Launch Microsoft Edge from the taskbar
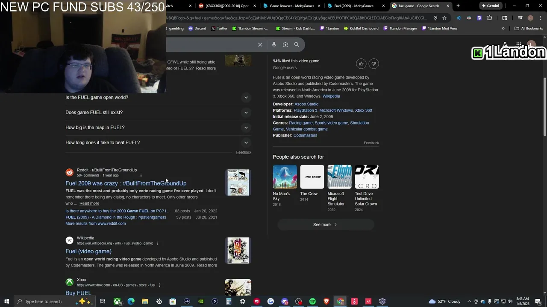Image resolution: width=547 pixels, height=307 pixels. (x=131, y=301)
